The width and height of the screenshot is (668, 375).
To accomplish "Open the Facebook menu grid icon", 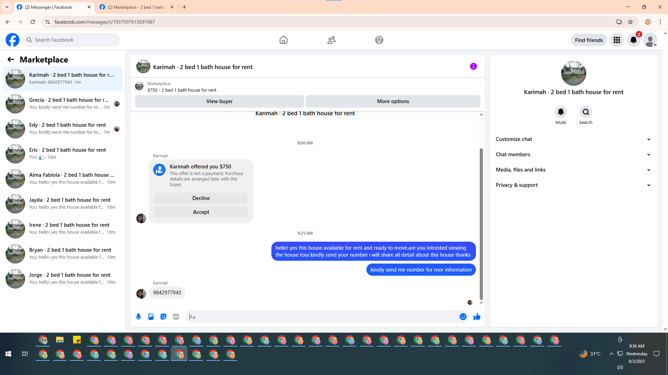I will [617, 40].
